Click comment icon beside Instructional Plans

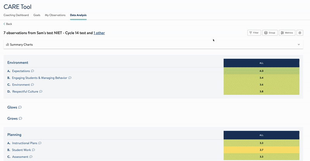[x=40, y=143]
